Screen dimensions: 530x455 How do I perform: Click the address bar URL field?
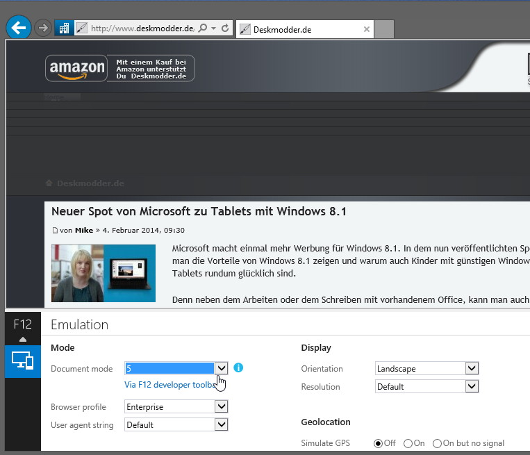coord(142,28)
